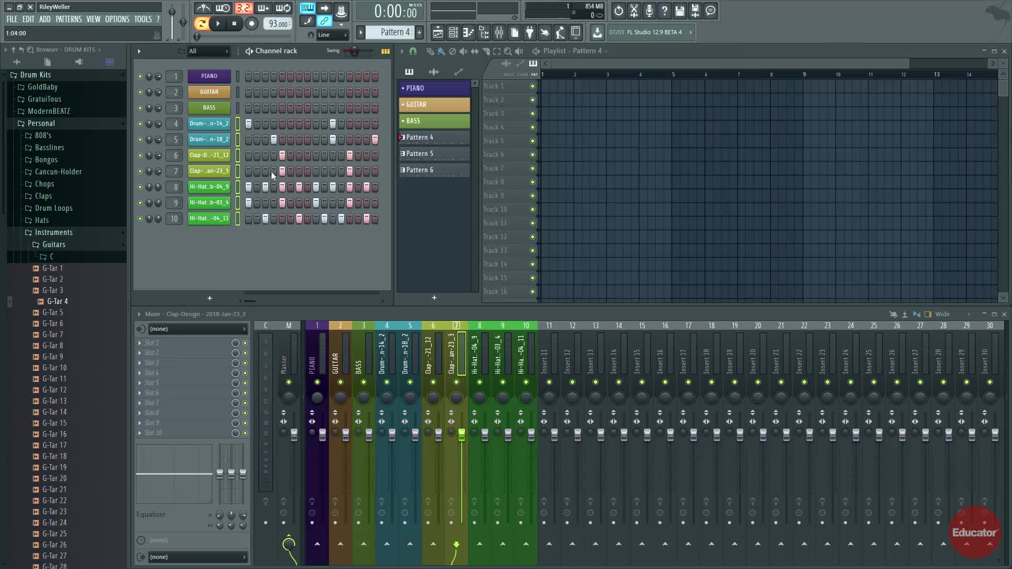Mute the PIANO channel green light

tap(140, 76)
